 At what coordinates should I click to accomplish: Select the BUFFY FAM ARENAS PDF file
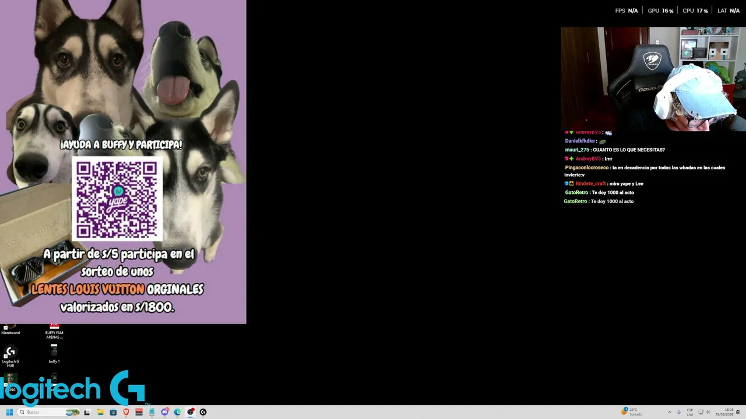(x=54, y=331)
